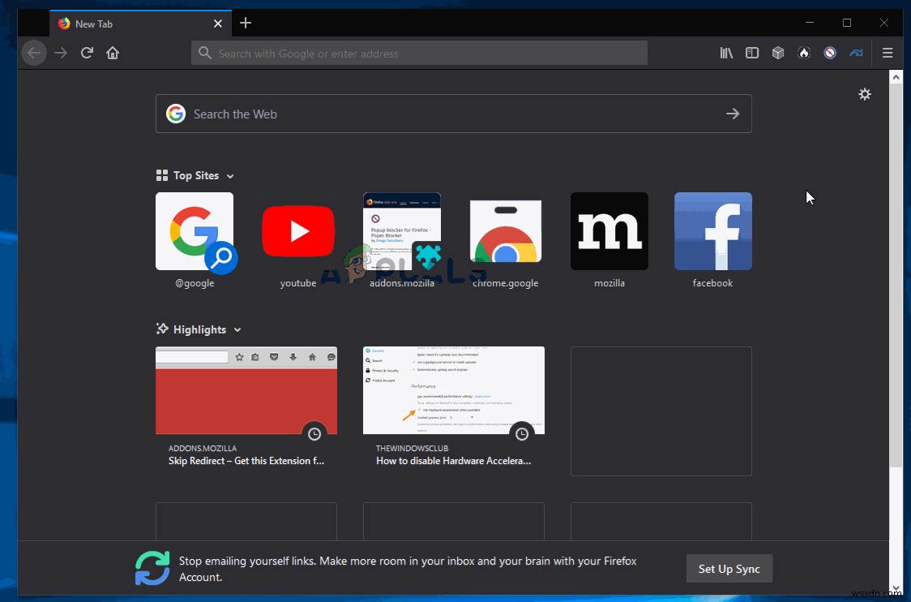
Task: Click the cube-shaped extension icon
Action: 778,53
